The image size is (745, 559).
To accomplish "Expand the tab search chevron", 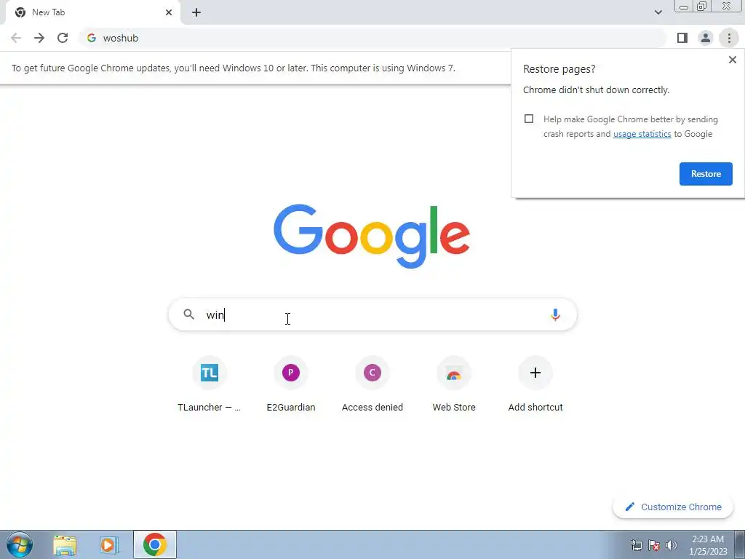I will point(658,12).
